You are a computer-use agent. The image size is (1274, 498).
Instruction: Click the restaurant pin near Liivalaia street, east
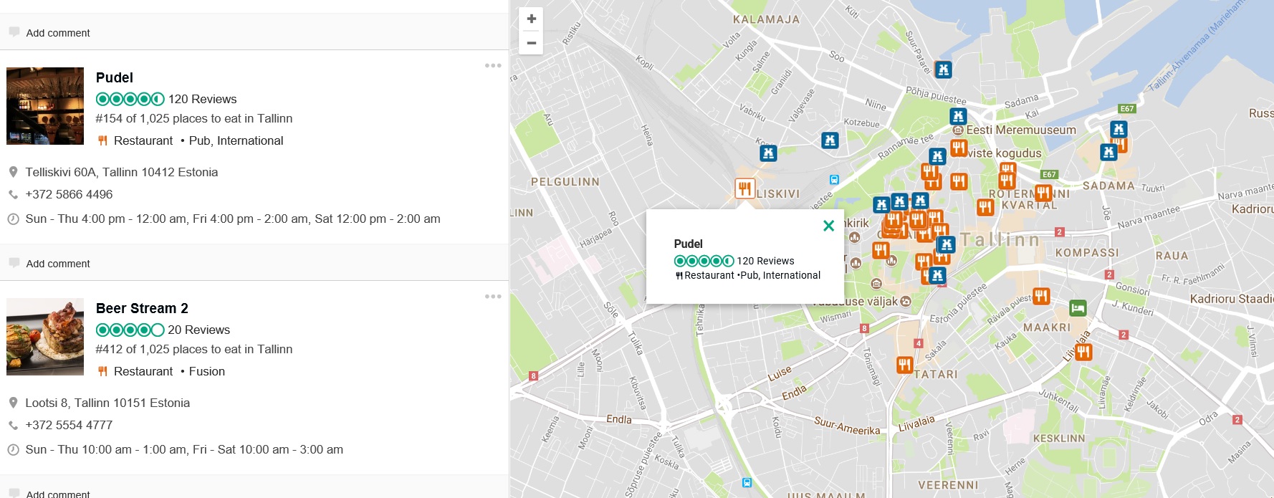(1083, 352)
